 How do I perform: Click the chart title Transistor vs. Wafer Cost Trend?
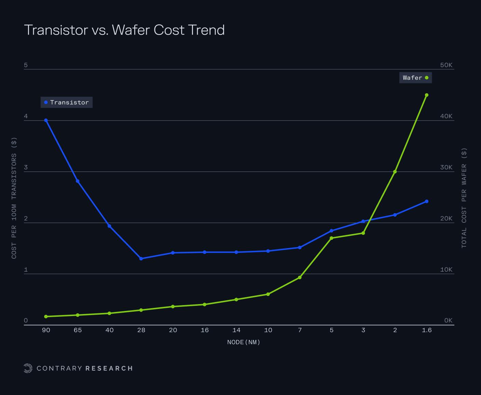coord(124,30)
